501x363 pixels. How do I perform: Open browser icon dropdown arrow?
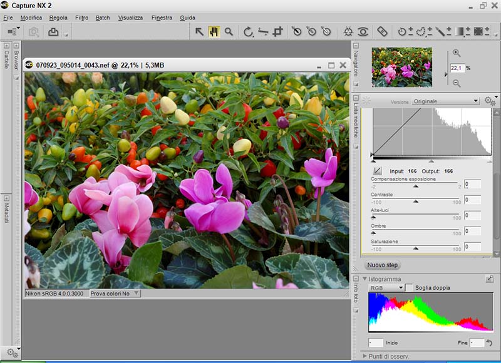pos(18,28)
